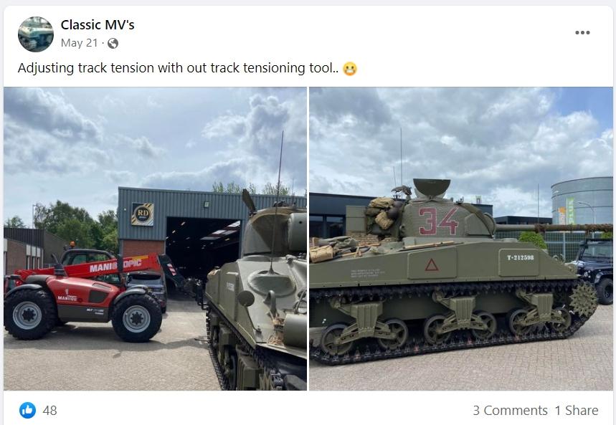This screenshot has height=425, width=616.
Task: Open the May 21 timestamp link
Action: pos(79,43)
